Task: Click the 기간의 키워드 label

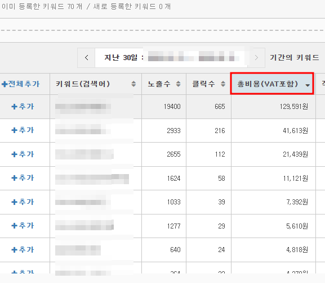Action: [x=295, y=58]
